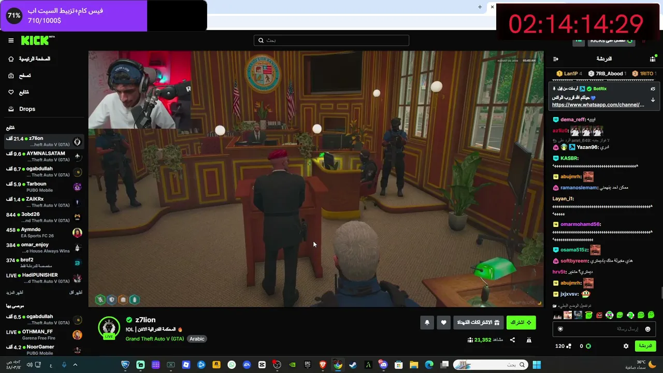
Task: Select 7RB_Abood in the chat leaderboard
Action: click(607, 74)
